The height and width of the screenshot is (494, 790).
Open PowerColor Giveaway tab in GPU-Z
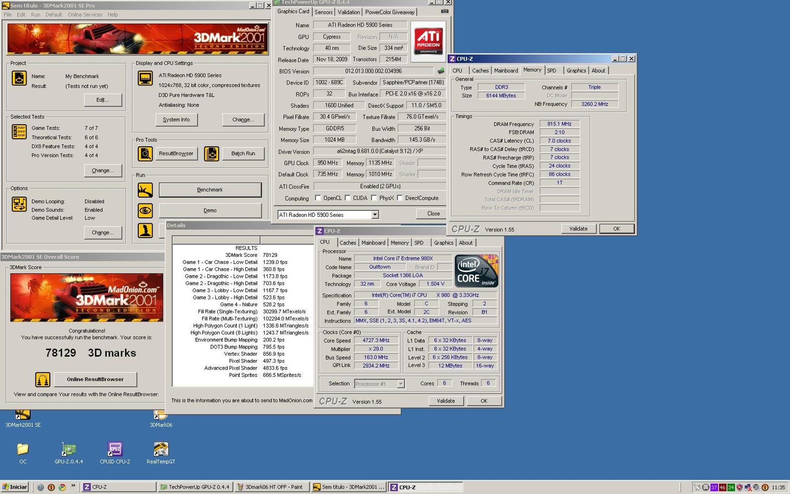390,12
